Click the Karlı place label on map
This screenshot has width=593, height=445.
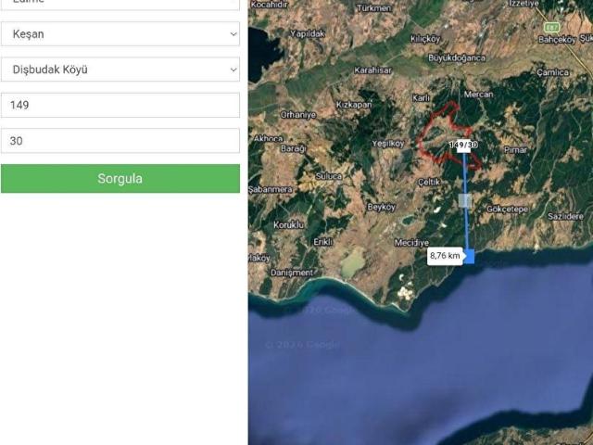click(421, 98)
